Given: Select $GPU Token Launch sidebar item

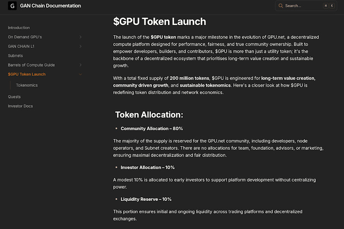Looking at the screenshot, I should (27, 74).
